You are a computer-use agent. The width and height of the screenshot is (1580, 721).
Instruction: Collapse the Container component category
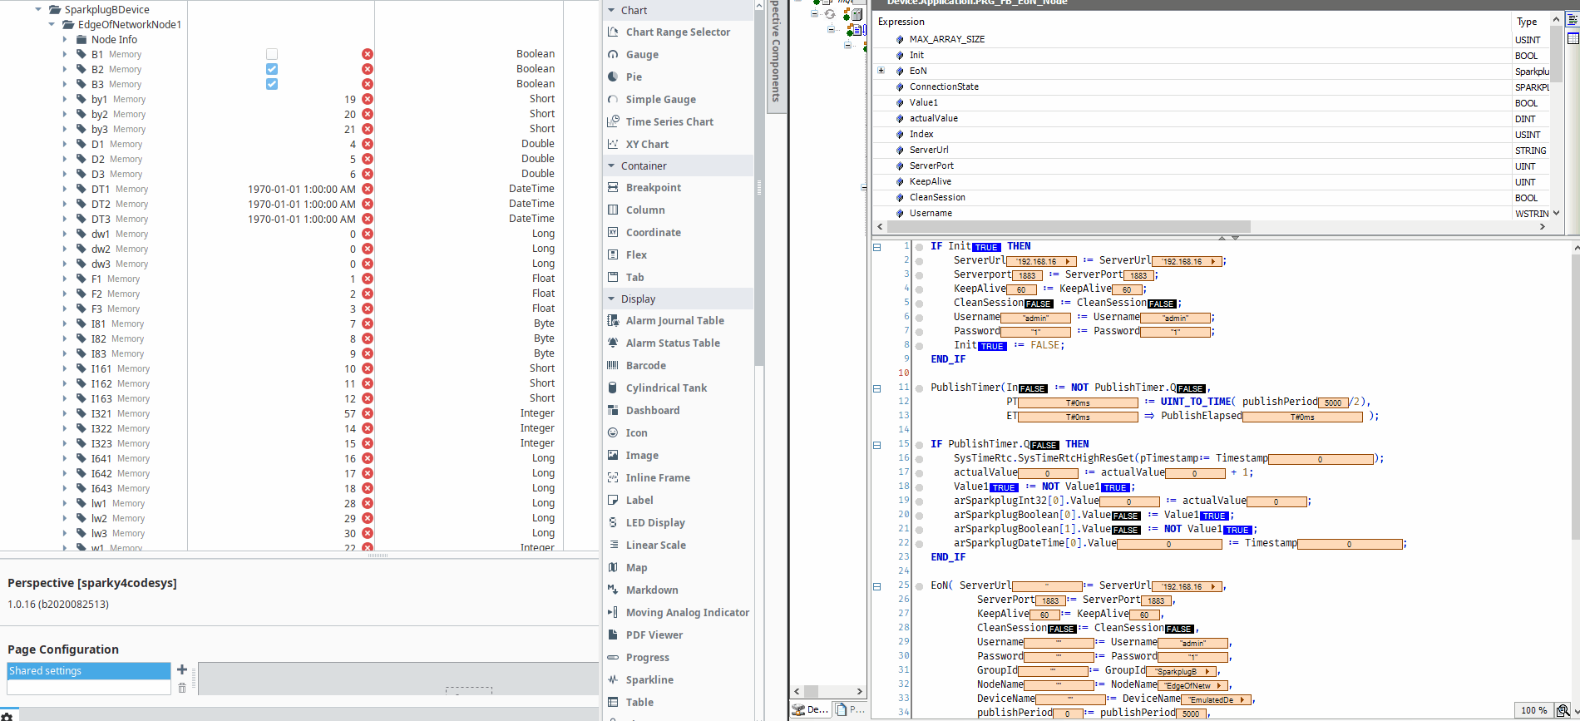[612, 165]
